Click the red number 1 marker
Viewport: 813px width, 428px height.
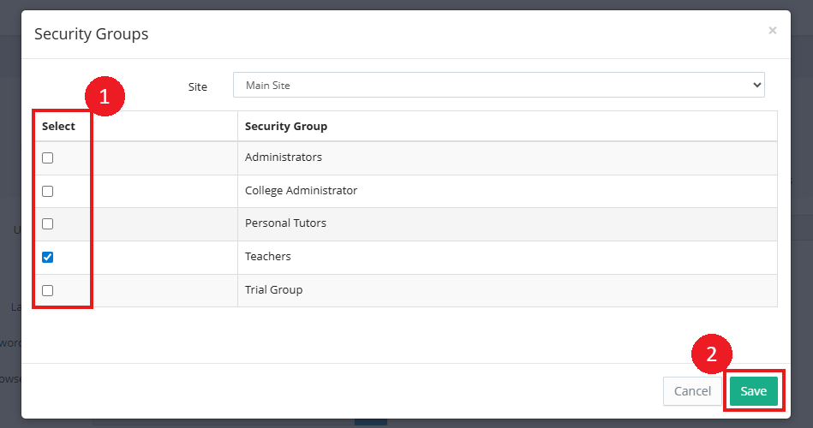[x=105, y=97]
